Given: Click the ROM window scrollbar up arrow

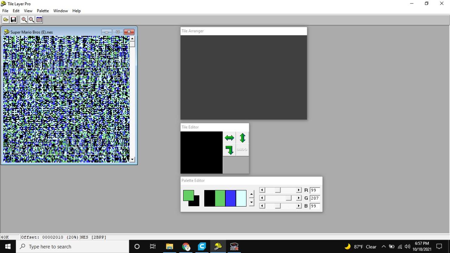Looking at the screenshot, I should [132, 38].
